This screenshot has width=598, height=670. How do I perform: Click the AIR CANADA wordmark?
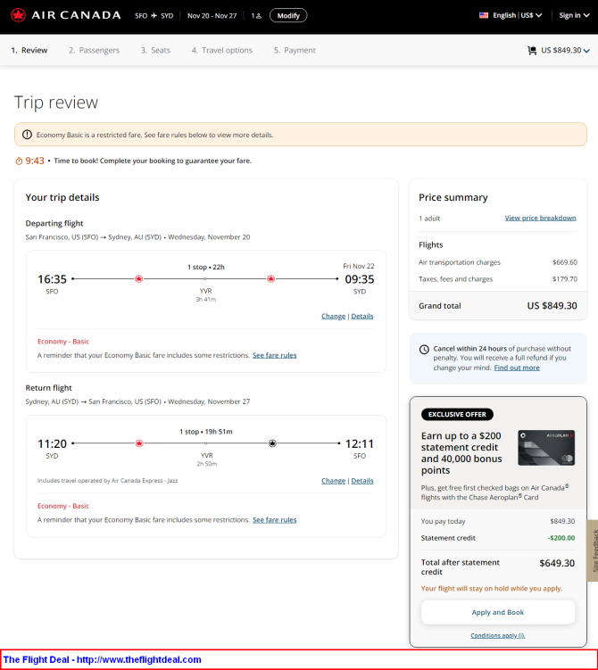point(76,15)
